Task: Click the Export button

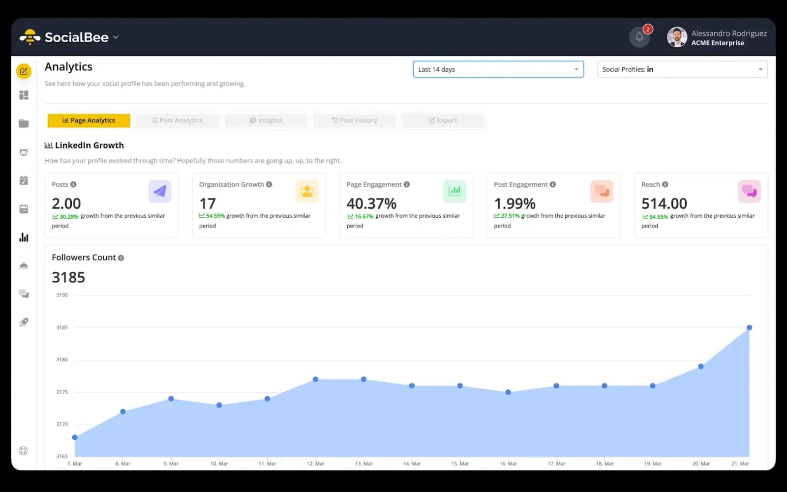Action: [x=443, y=120]
